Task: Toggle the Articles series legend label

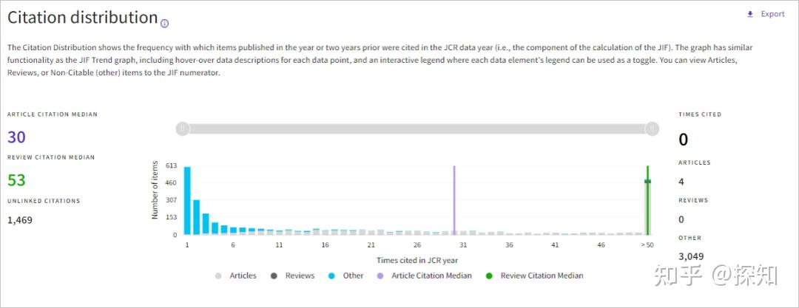Action: coord(243,276)
